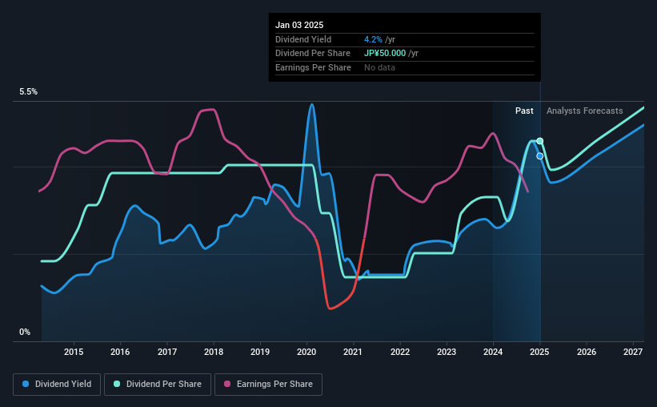Click the No data earnings value
Image resolution: width=657 pixels, height=407 pixels.
click(x=379, y=67)
